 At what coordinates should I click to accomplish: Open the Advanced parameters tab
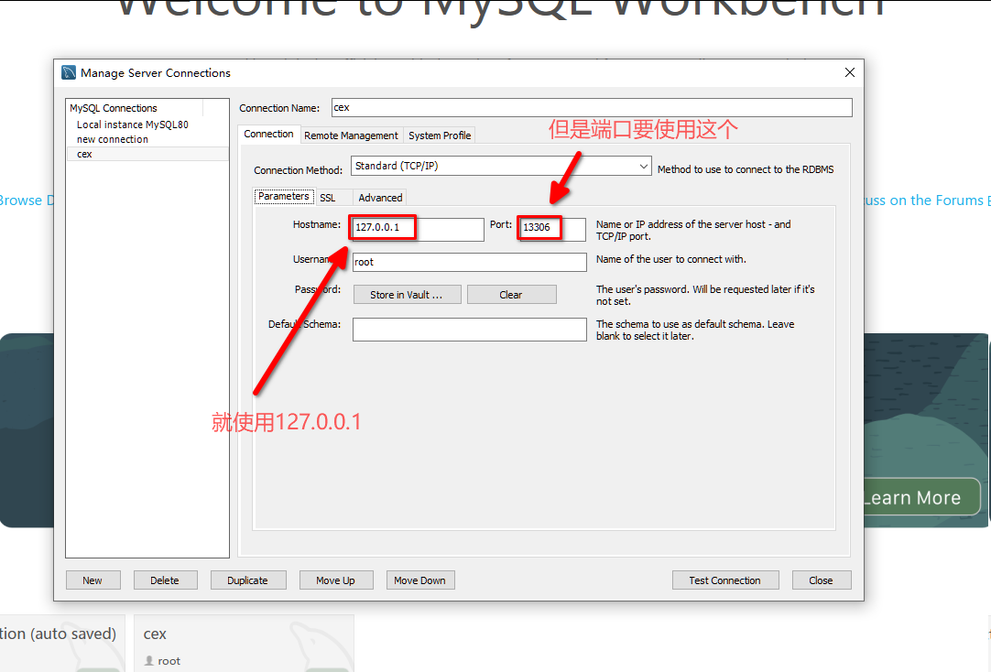click(x=380, y=198)
